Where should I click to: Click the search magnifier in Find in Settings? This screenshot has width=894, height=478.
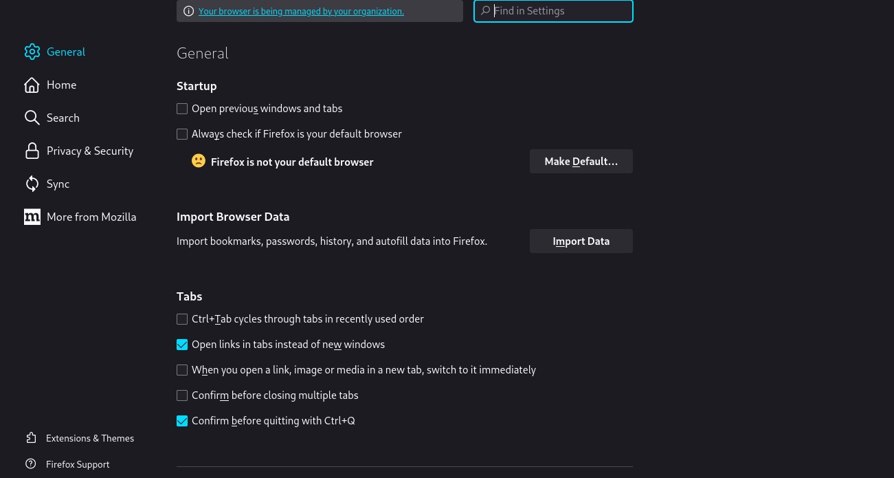(x=486, y=11)
